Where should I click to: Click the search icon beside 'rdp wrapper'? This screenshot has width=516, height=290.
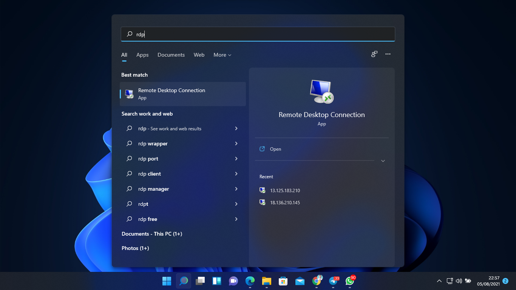[130, 143]
